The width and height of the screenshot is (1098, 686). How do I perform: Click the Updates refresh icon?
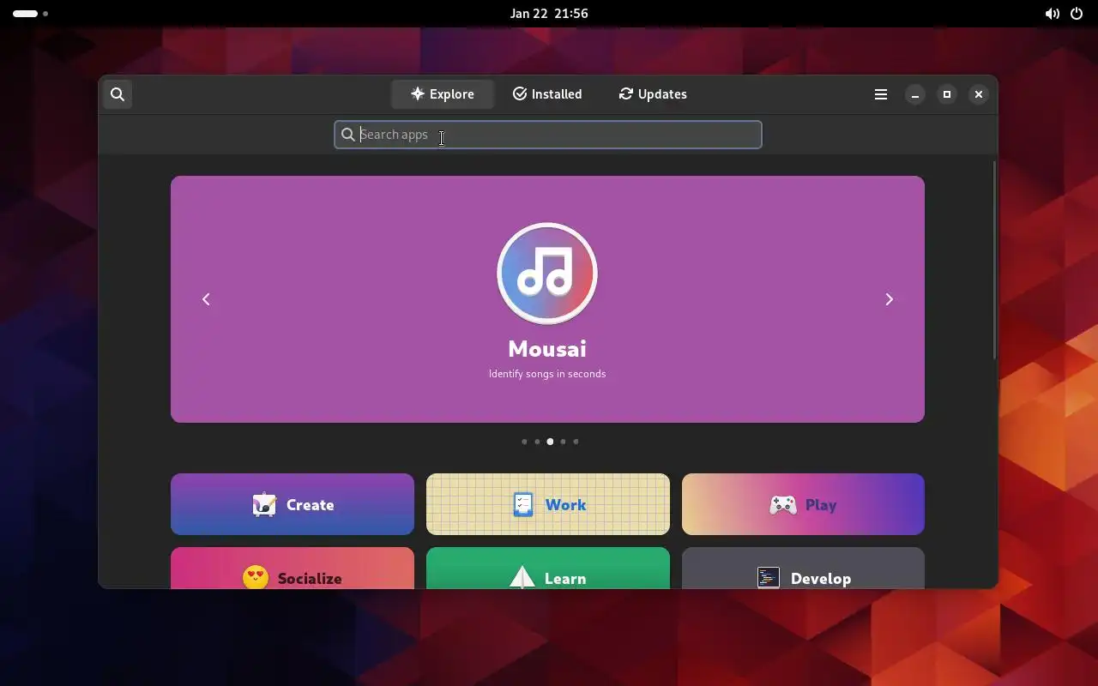point(626,93)
